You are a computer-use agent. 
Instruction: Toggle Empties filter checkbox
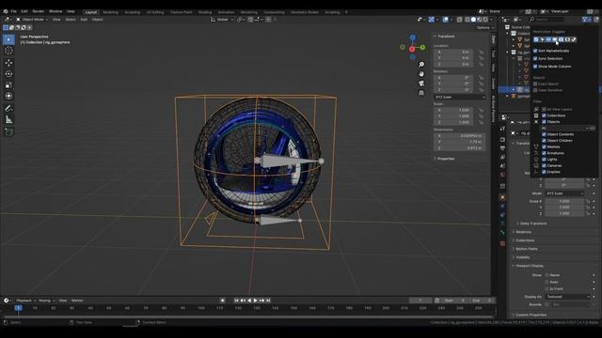(544, 172)
